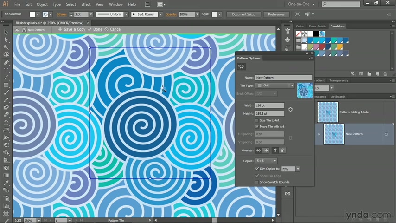Select the Lasso tool

coord(6,55)
